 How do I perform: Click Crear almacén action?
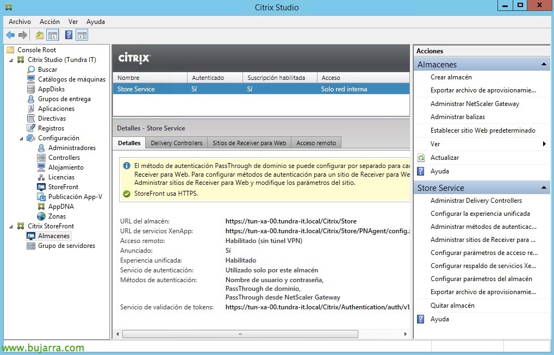tap(451, 77)
